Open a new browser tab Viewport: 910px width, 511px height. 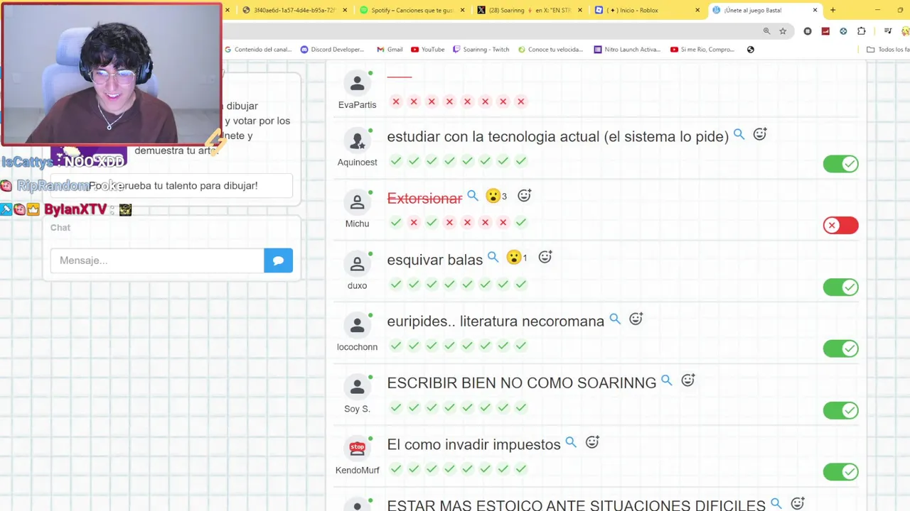[x=833, y=10]
